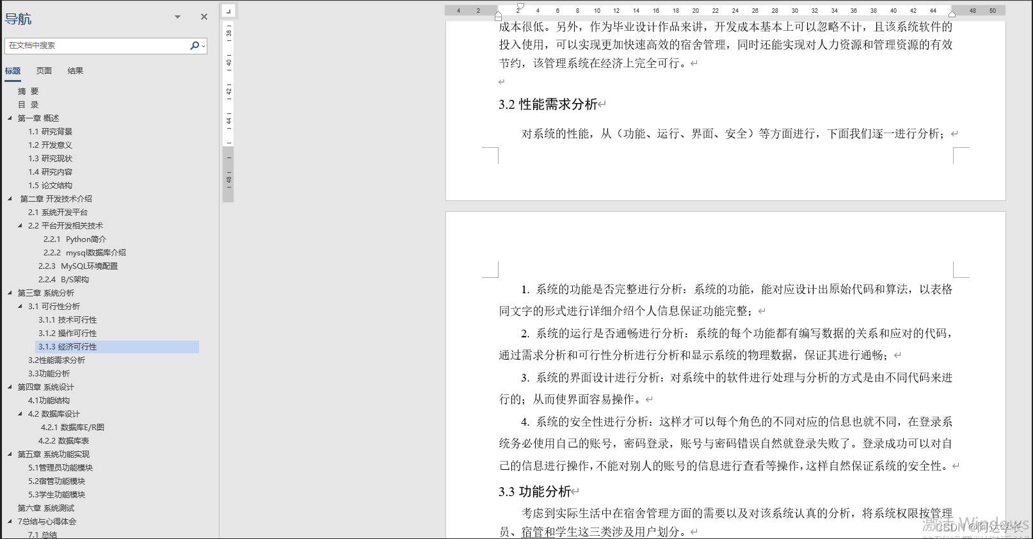Screen dimensions: 1033x539
Task: Go to 第六章 系统测试
Action: (x=45, y=508)
